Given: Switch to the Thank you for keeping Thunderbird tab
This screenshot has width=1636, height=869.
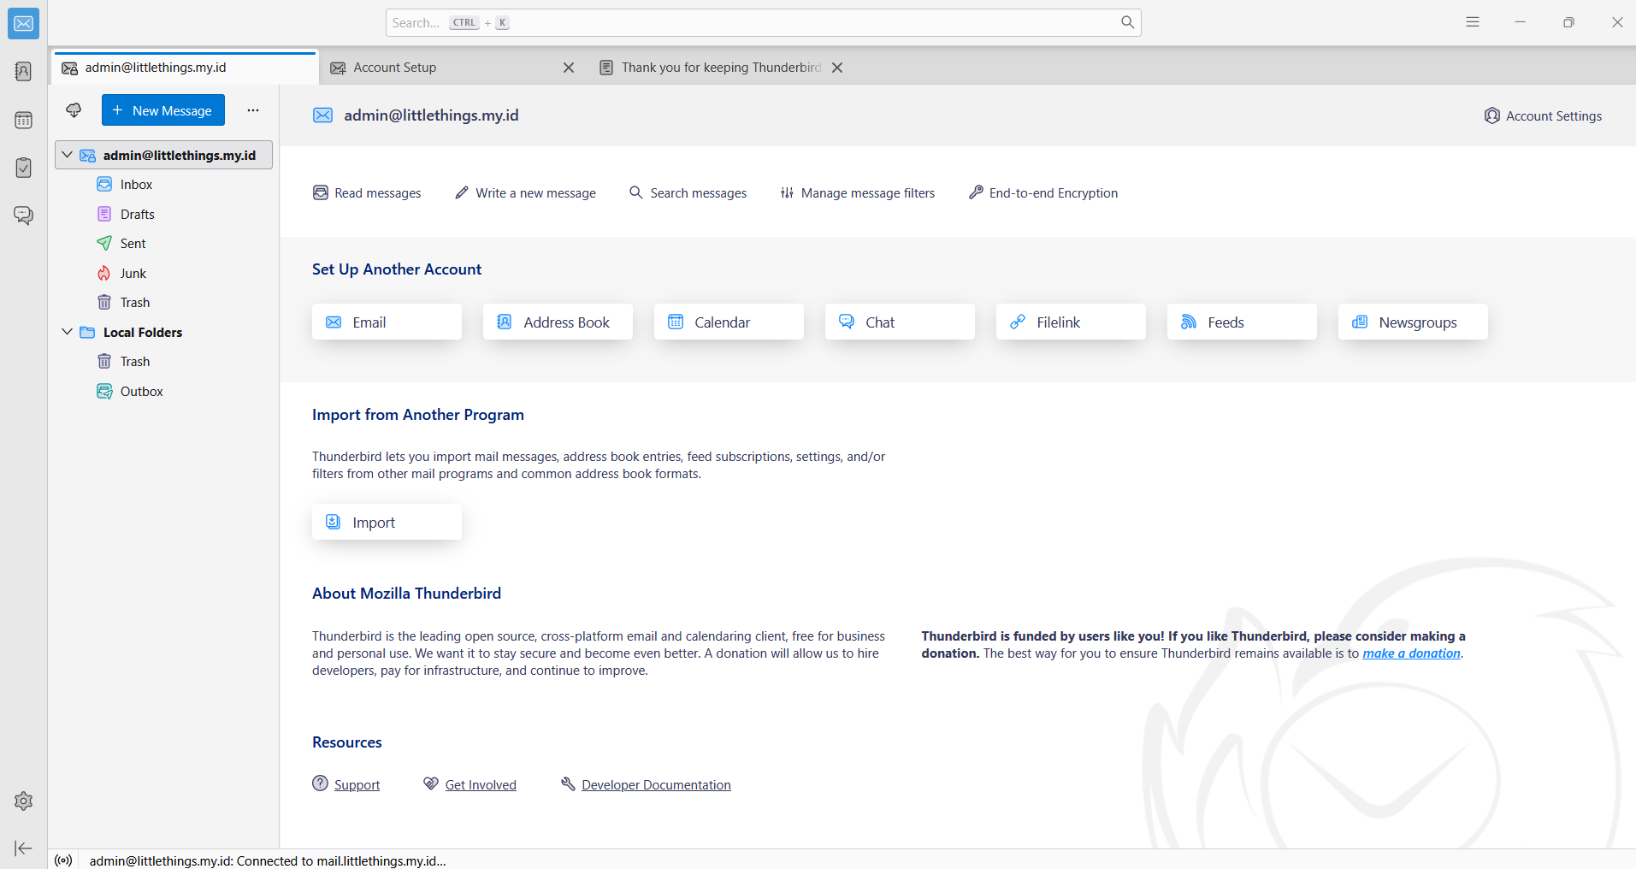Looking at the screenshot, I should click(x=721, y=68).
